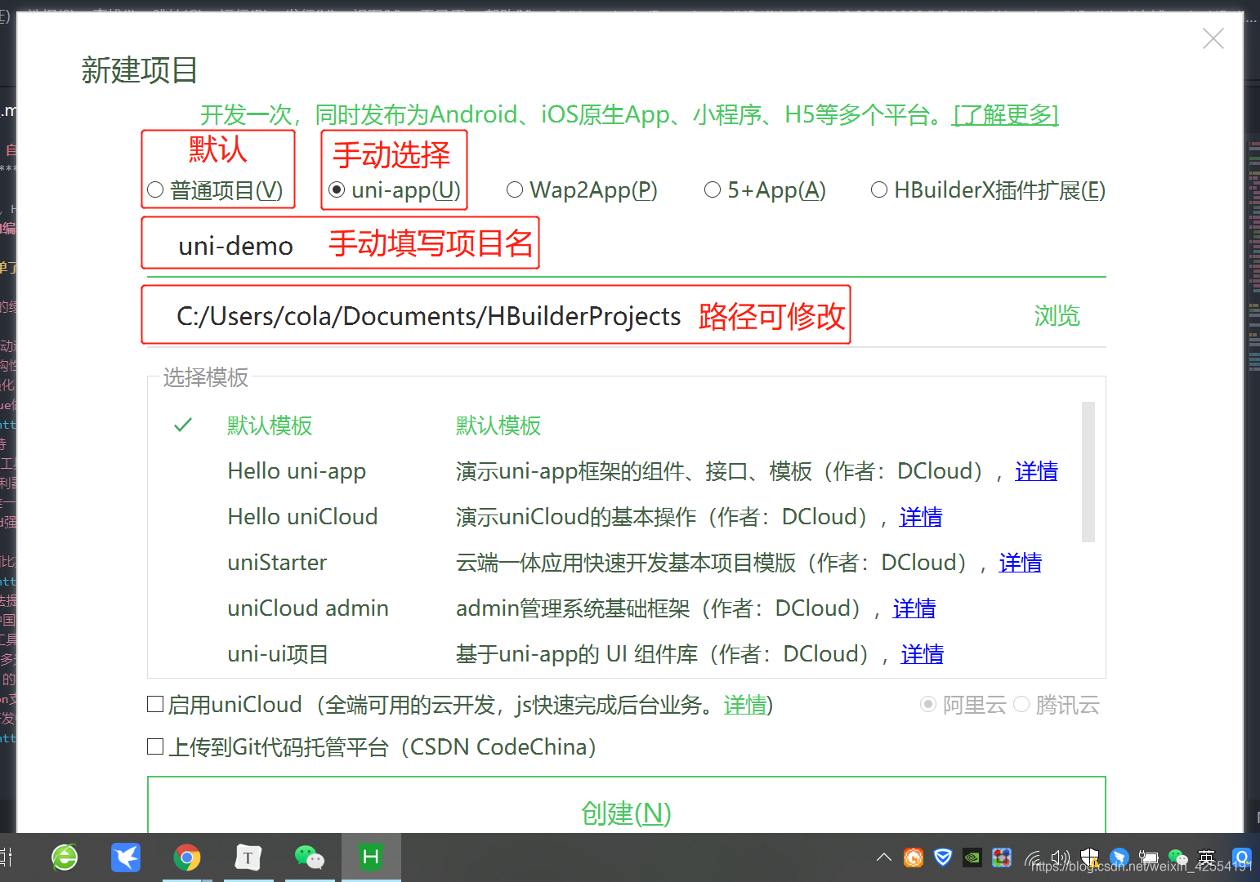Open 详情 link for uniCloud admin
This screenshot has width=1260, height=882.
pos(914,608)
